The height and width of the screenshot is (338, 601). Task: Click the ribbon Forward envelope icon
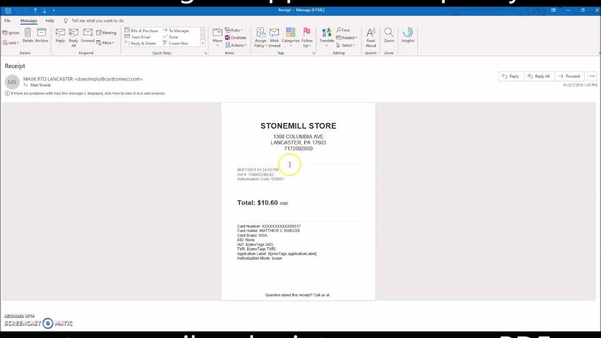(x=87, y=36)
